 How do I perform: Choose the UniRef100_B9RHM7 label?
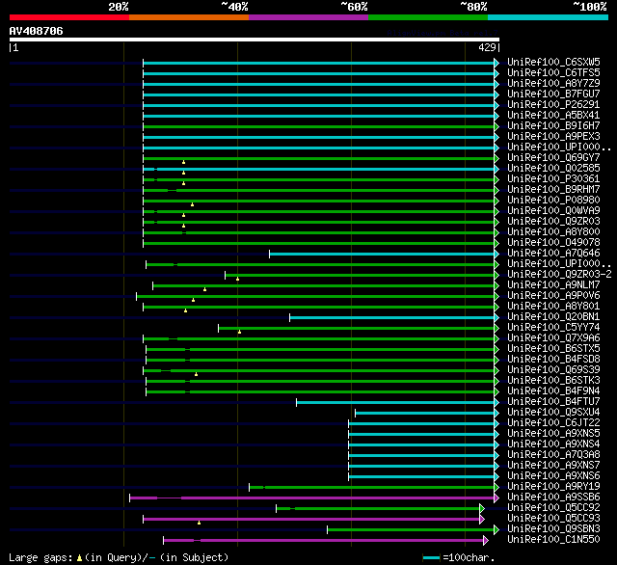coord(553,190)
